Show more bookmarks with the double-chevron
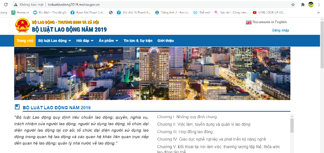The image size is (324, 153). tap(318, 13)
